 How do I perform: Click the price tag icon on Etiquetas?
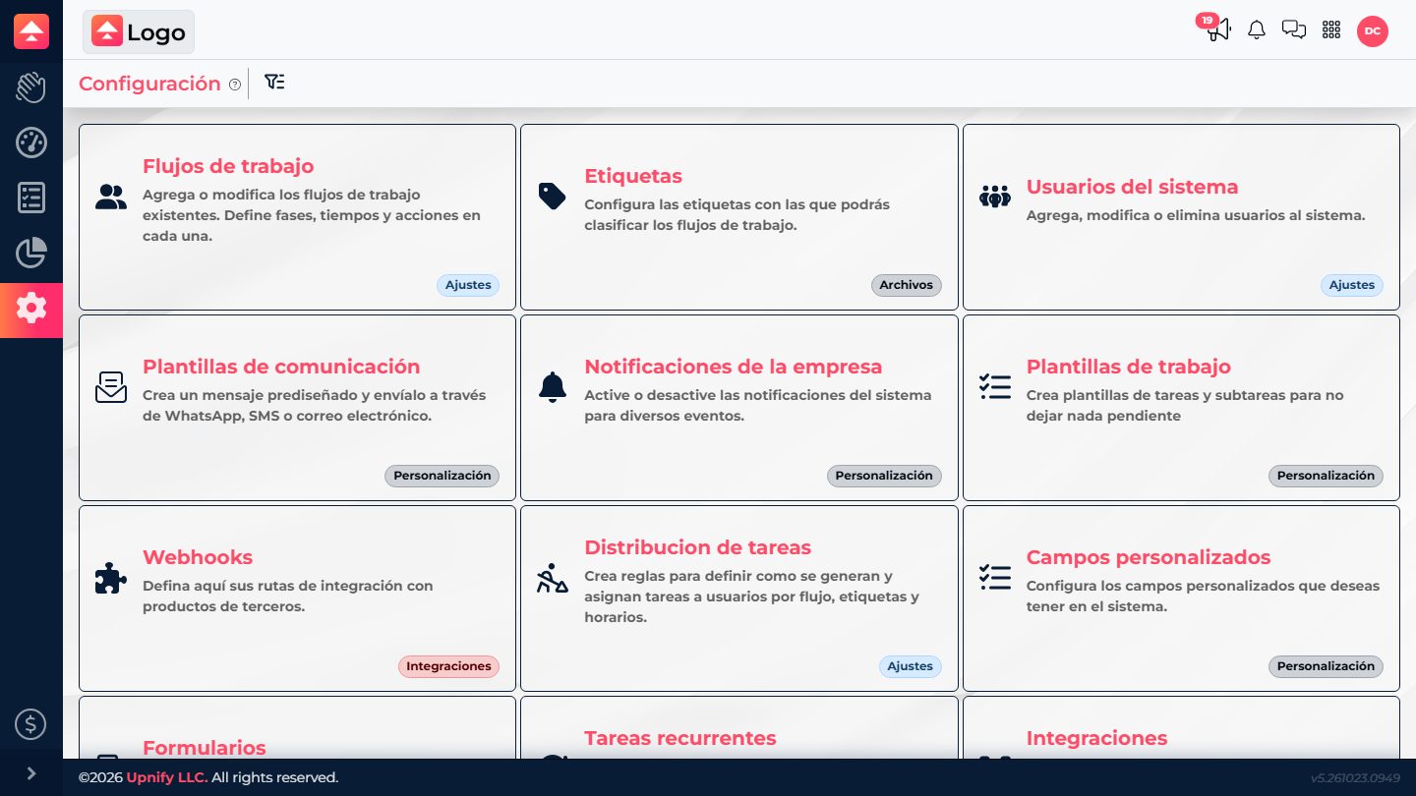(x=553, y=197)
